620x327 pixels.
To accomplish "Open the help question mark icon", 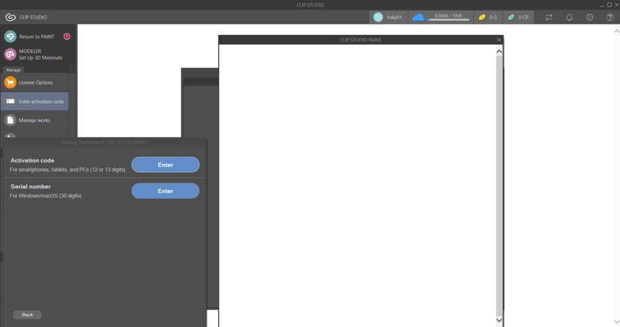I will (610, 17).
